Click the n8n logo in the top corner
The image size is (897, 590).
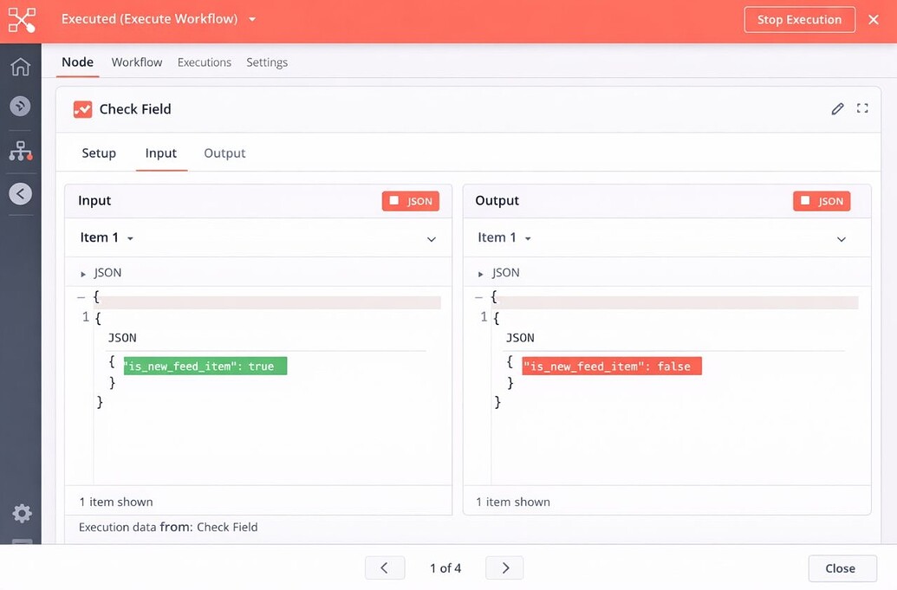pos(21,19)
